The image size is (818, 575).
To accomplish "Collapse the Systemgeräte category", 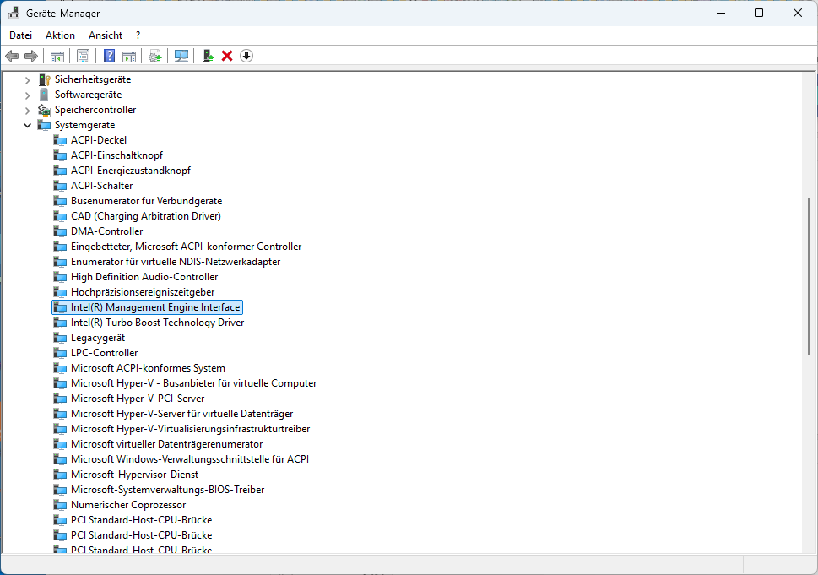I will click(x=28, y=124).
